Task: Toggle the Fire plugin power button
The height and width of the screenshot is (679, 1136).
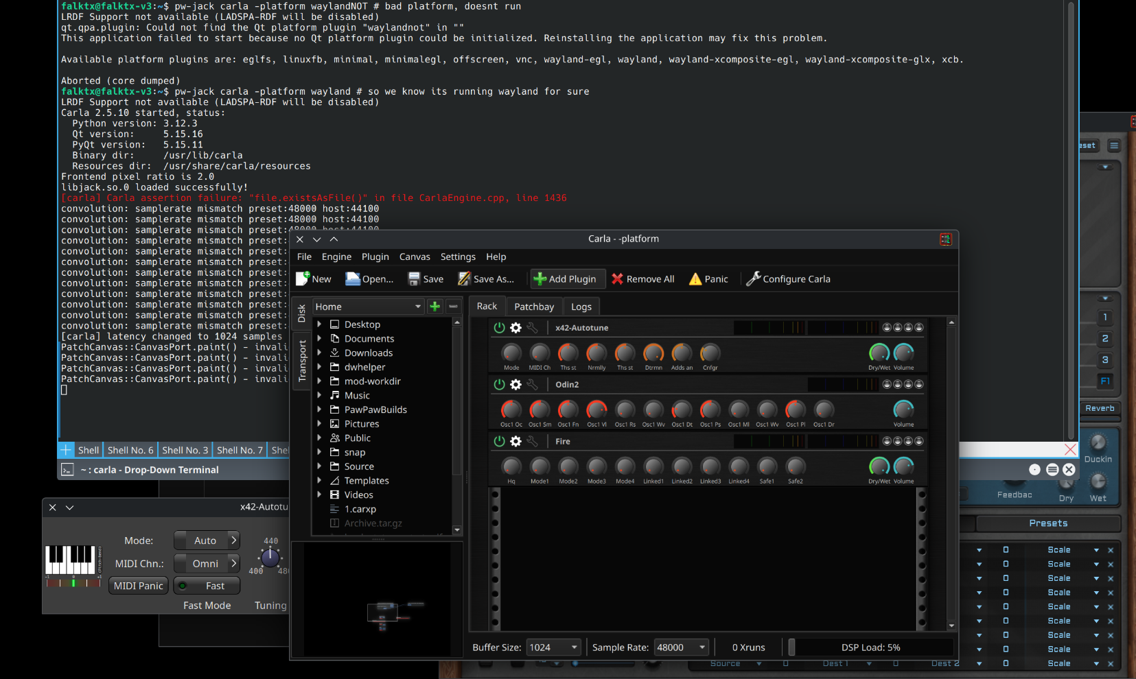Action: pos(499,442)
